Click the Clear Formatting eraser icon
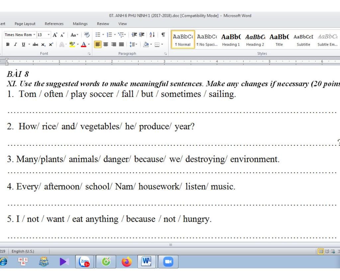The image size is (340, 280). 87,35
